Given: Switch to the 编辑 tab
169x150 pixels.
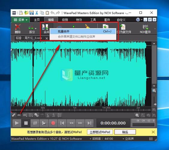Looking at the screenshot, I should 51,20.
